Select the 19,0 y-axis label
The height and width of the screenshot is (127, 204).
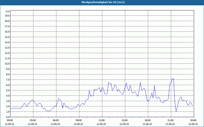coord(7,16)
